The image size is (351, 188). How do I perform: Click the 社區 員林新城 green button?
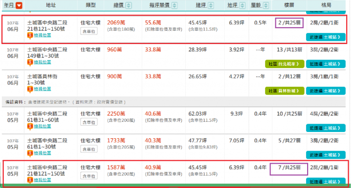click(x=285, y=91)
